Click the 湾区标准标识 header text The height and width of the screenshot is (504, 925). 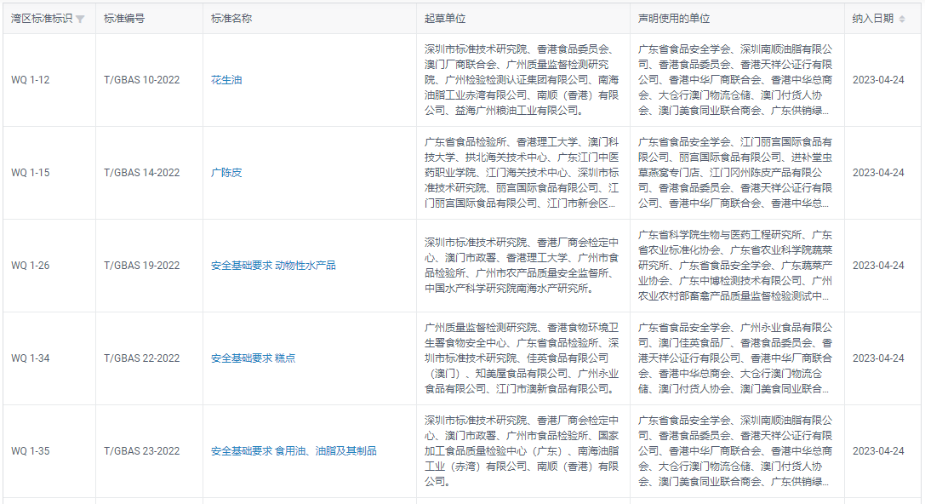click(42, 18)
